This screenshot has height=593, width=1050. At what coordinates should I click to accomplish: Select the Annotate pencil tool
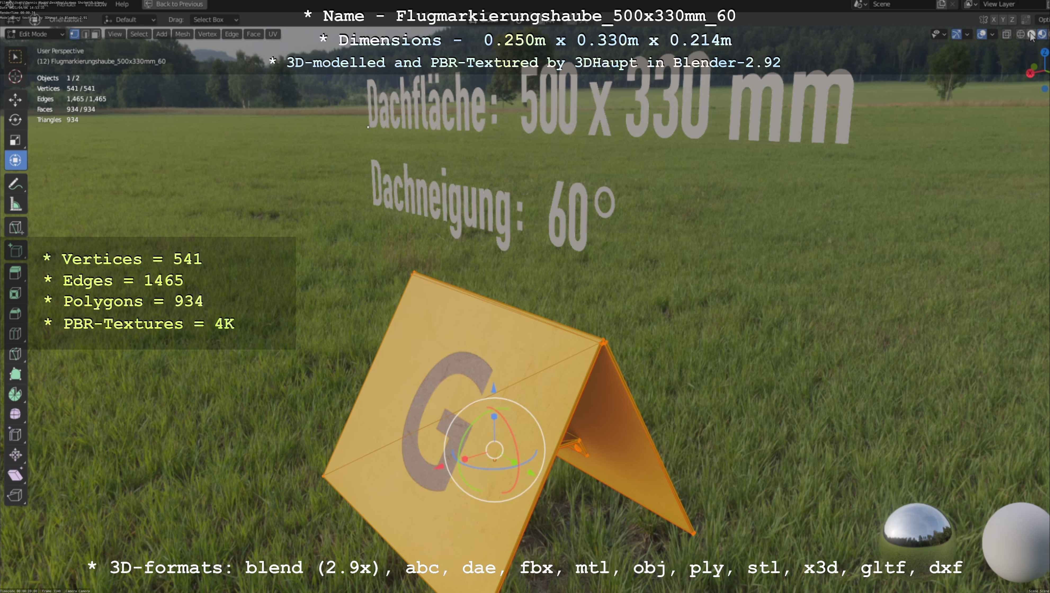click(15, 184)
